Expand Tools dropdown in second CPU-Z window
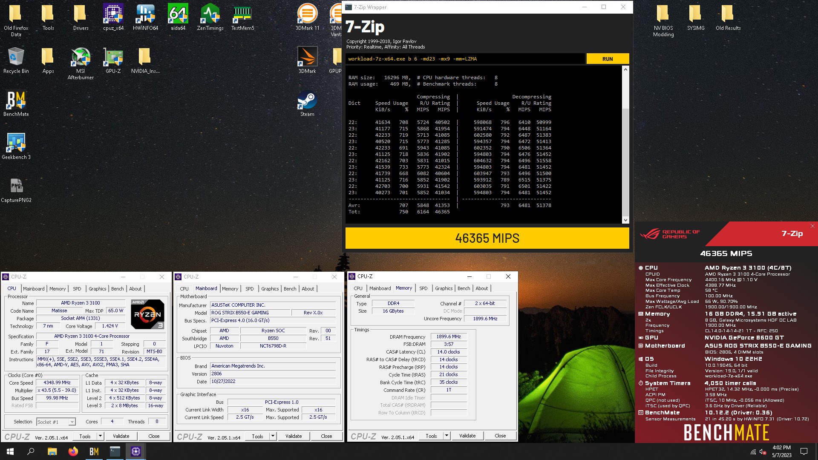 coord(273,436)
